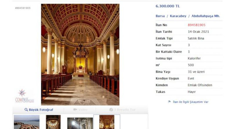This screenshot has height=129, width=232.
Task: Click the 3 Boyutlu Tur camera icon
Action: 111,110
